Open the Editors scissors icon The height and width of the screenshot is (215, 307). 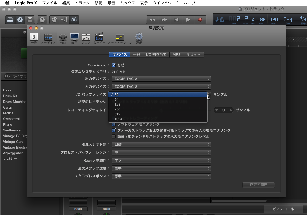[x=74, y=20]
